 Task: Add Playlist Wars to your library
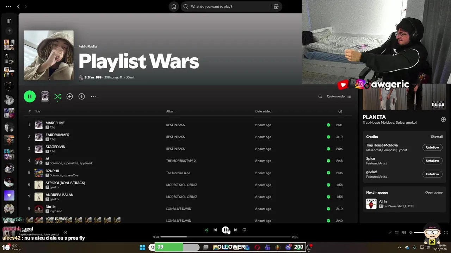69,96
